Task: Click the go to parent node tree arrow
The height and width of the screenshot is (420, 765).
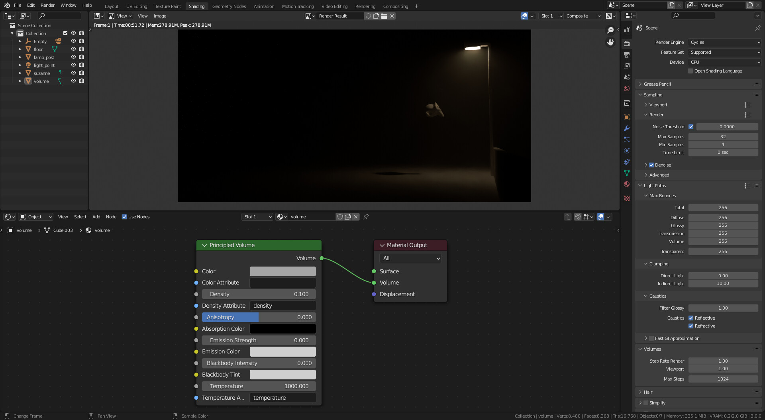Action: [568, 217]
